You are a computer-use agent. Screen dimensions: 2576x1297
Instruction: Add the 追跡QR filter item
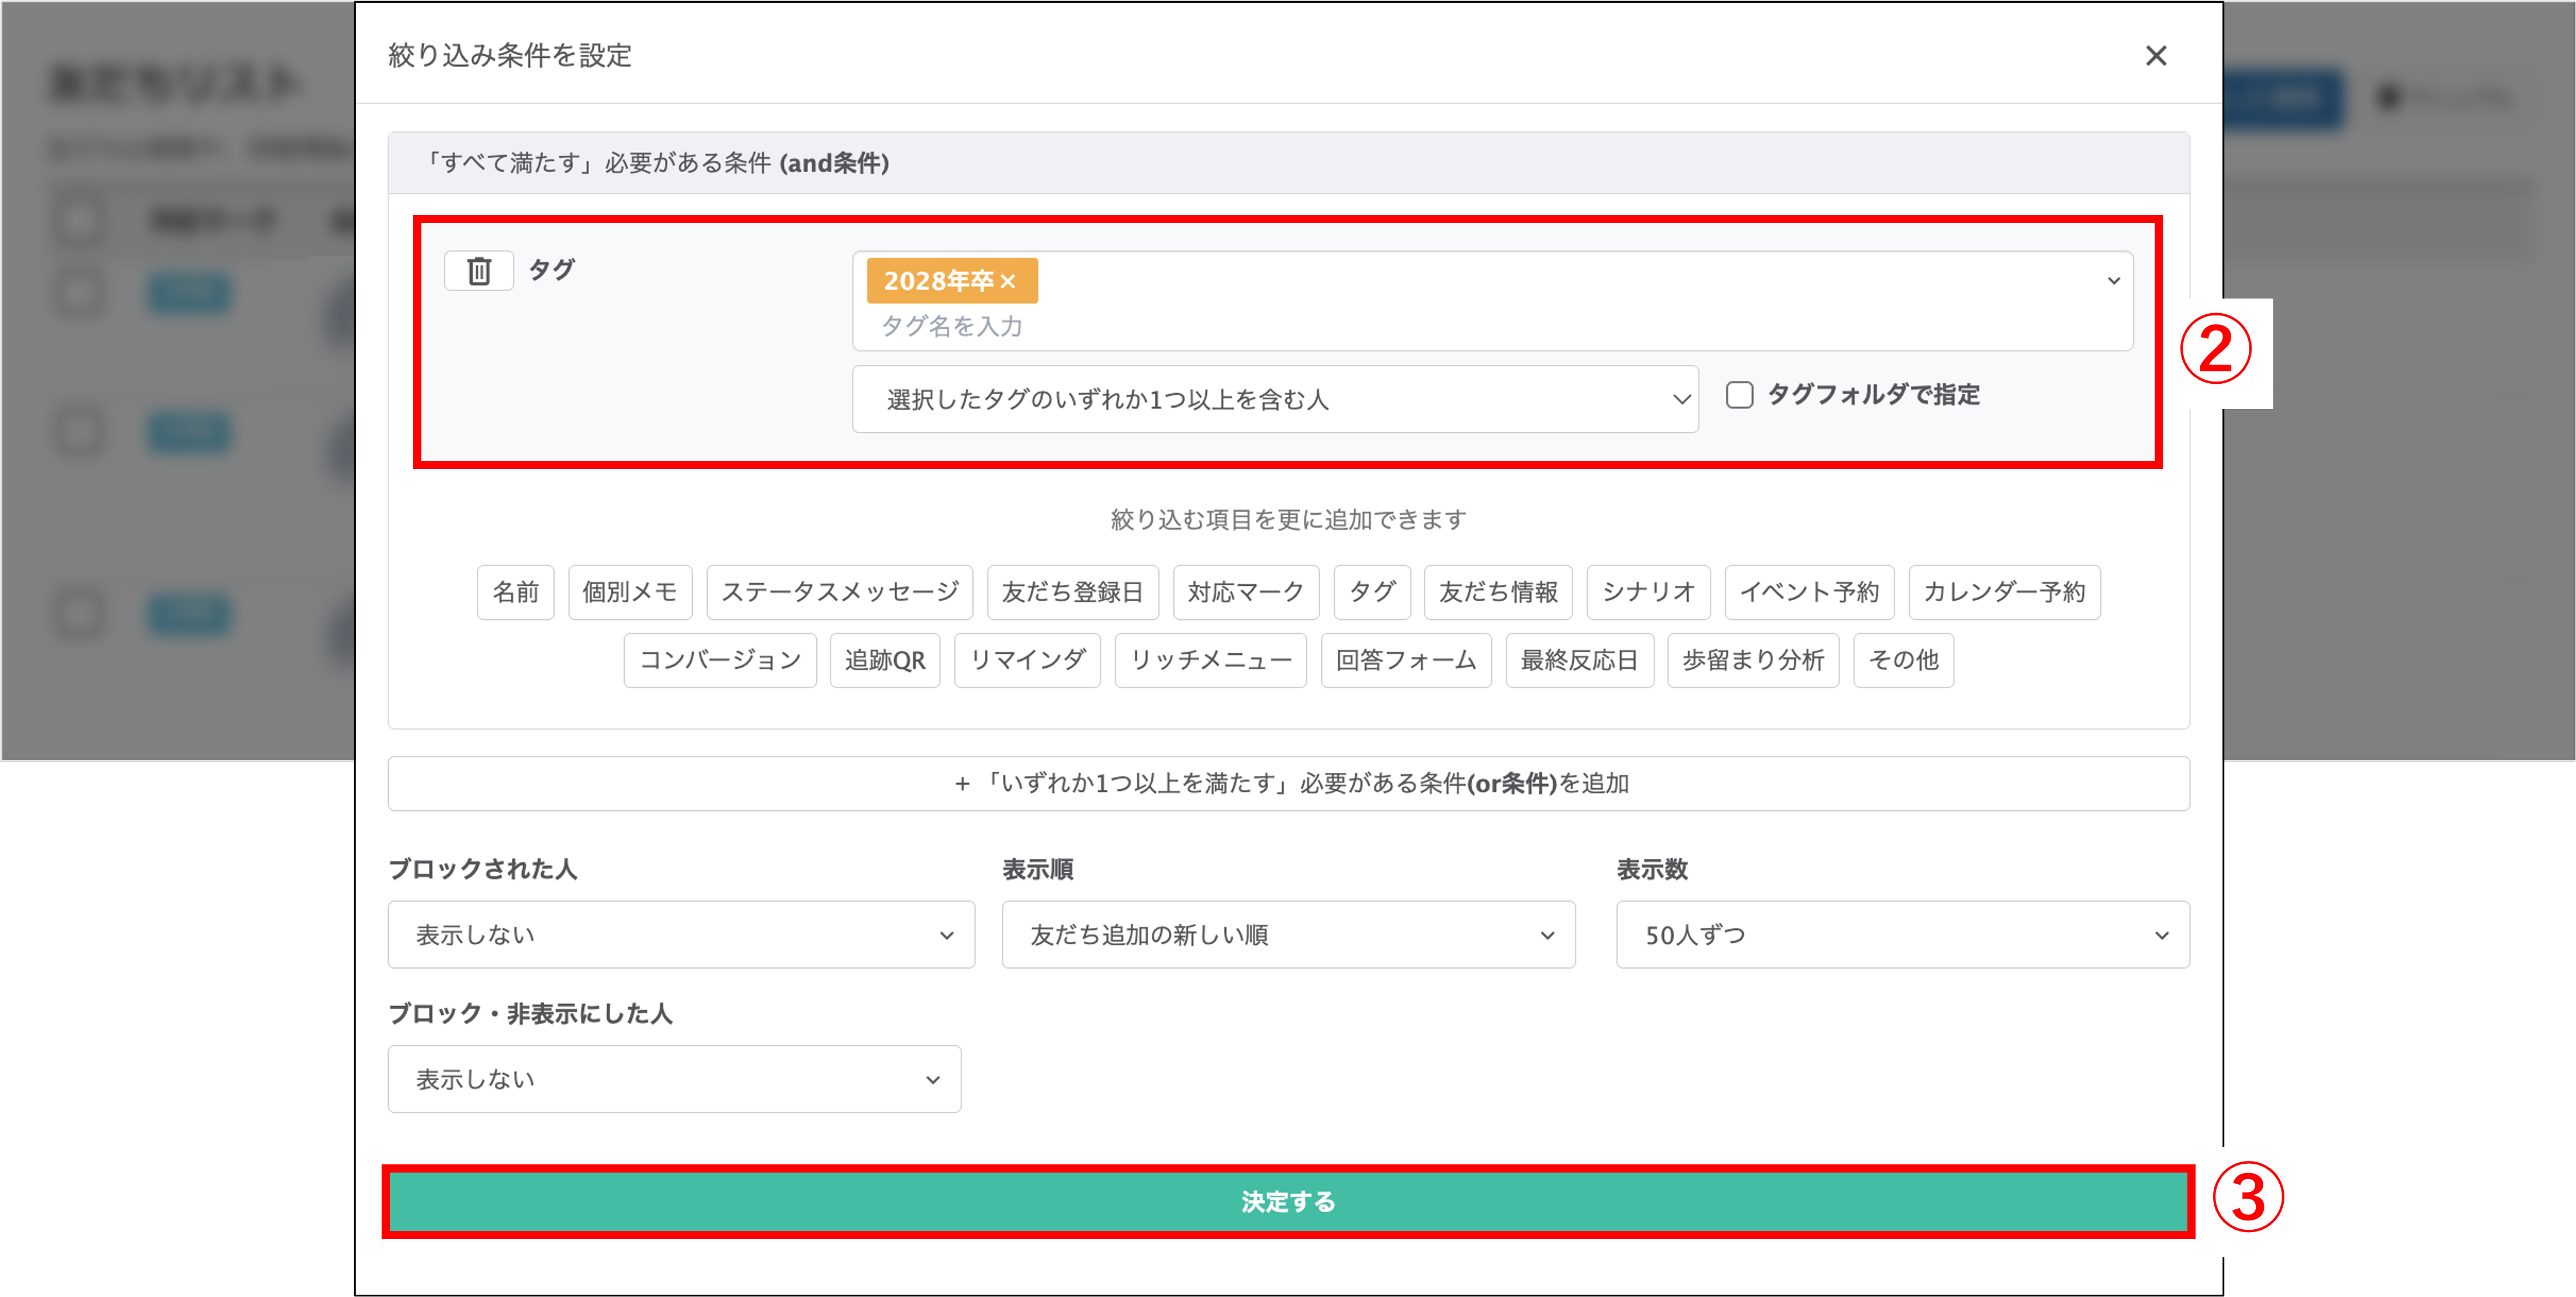point(884,660)
